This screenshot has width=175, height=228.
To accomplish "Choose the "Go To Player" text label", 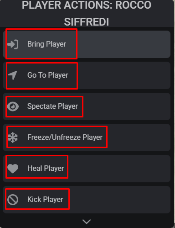I will click(x=48, y=75).
